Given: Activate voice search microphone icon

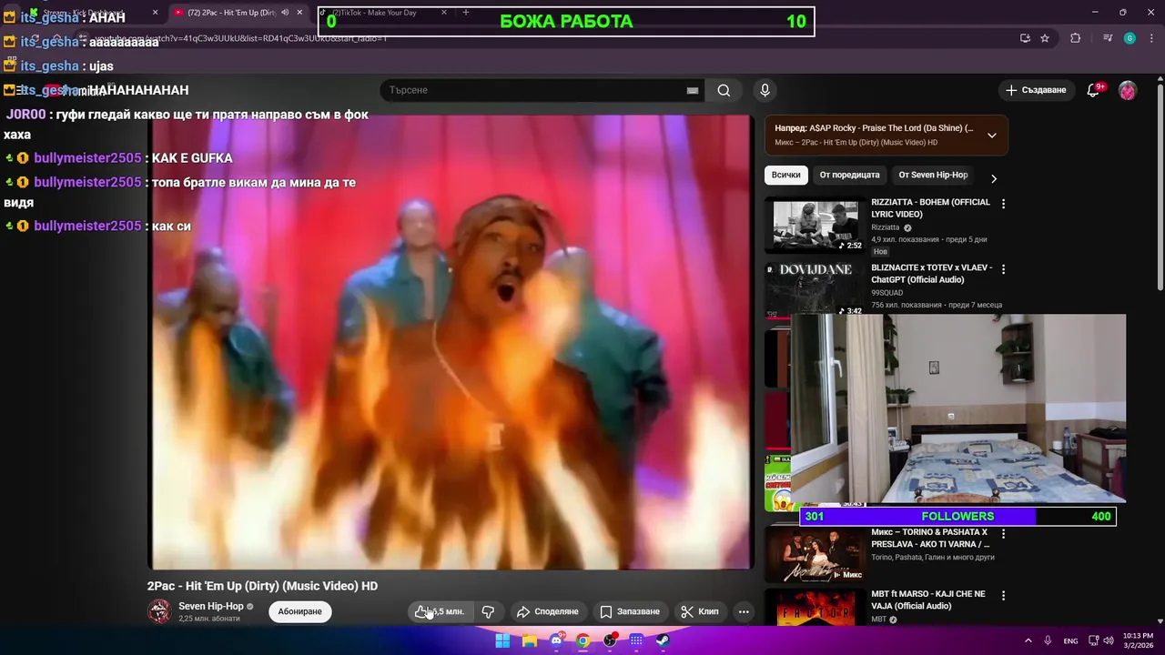Looking at the screenshot, I should (765, 90).
